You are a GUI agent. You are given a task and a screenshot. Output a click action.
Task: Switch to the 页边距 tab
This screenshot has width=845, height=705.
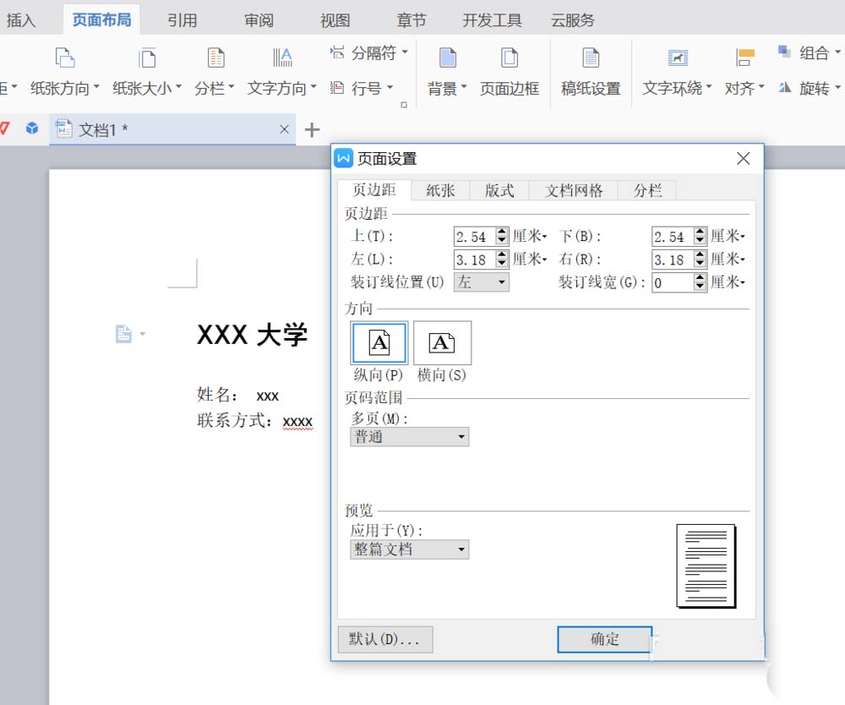tap(374, 189)
